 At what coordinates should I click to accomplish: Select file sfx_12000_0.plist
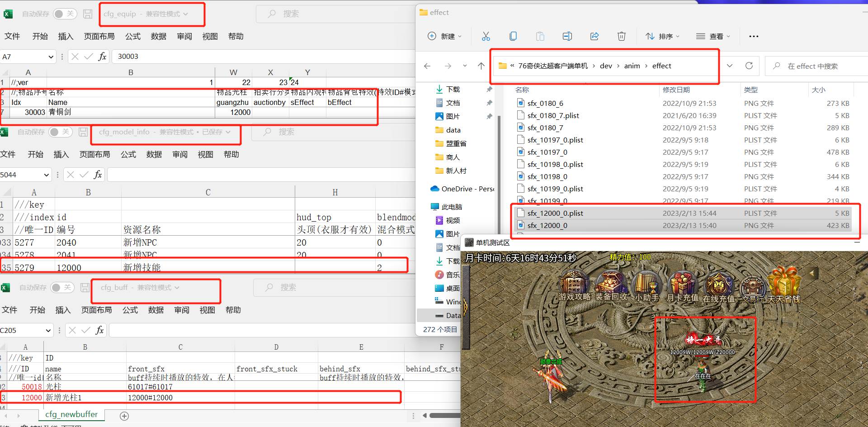click(x=555, y=213)
